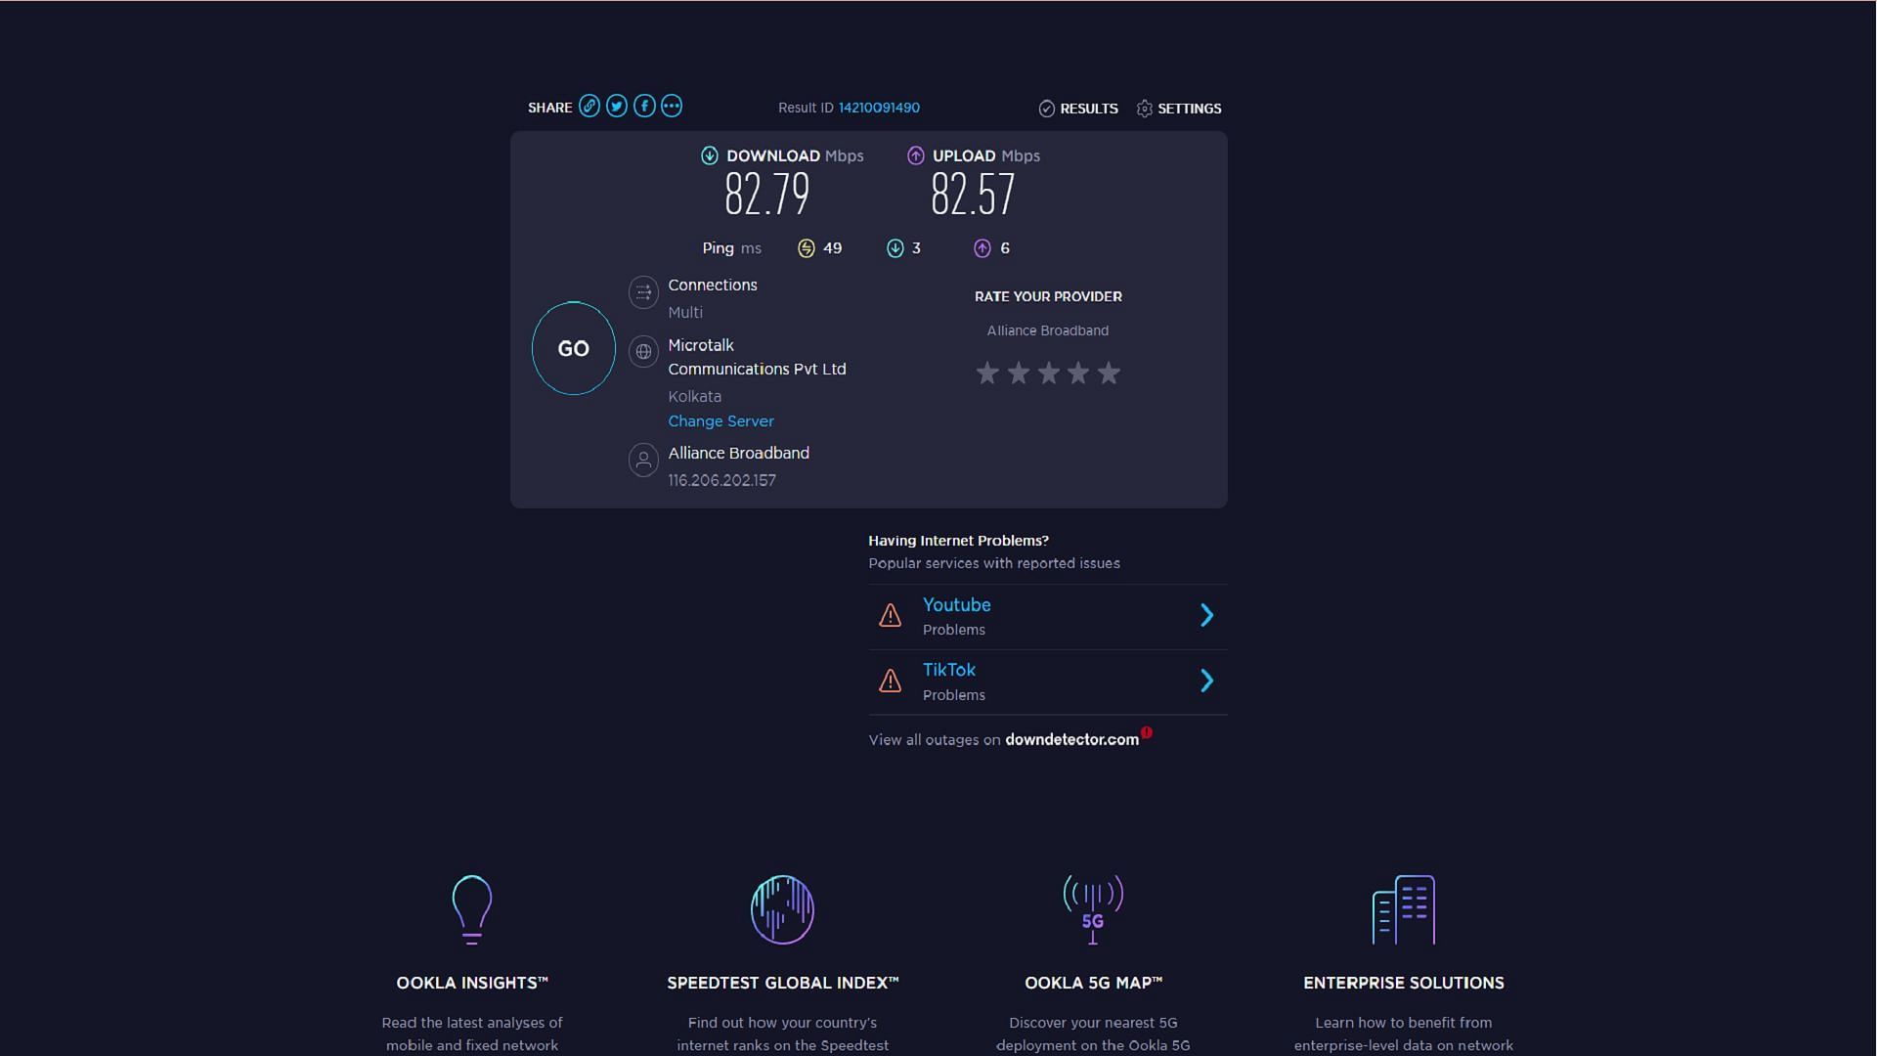1877x1056 pixels.
Task: Click the Facebook share icon
Action: 644,106
